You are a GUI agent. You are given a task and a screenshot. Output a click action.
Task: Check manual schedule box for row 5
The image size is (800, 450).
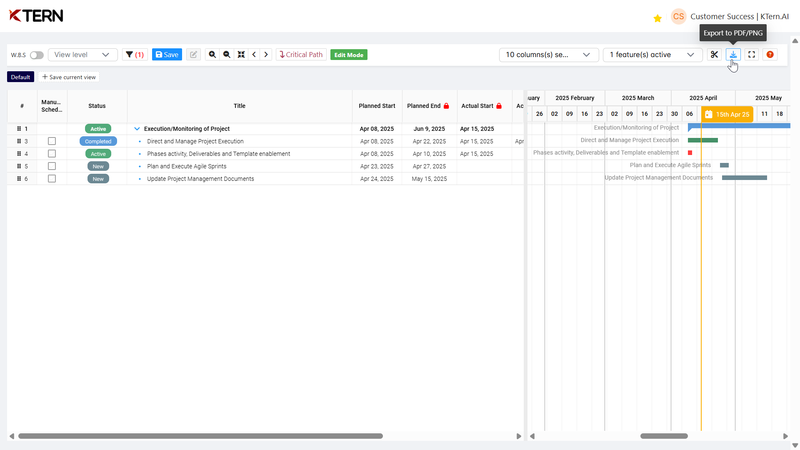52,166
